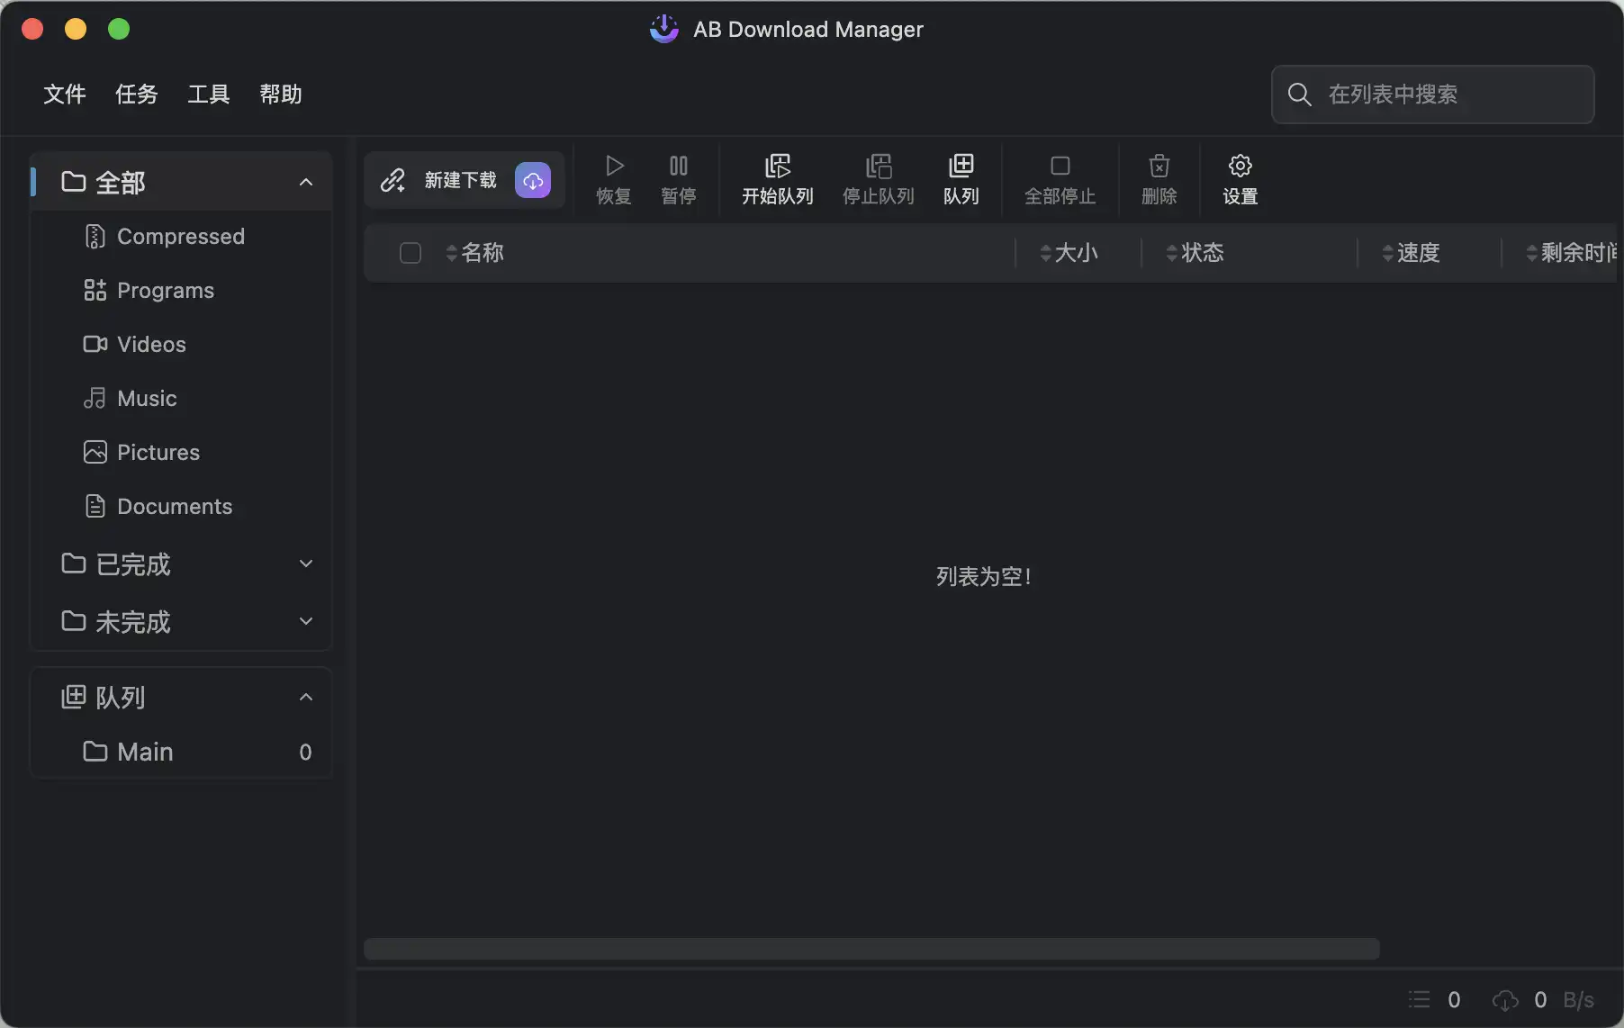Screen dimensions: 1624x1028
Task: Click the 队列 sidebar section header
Action: coord(181,697)
